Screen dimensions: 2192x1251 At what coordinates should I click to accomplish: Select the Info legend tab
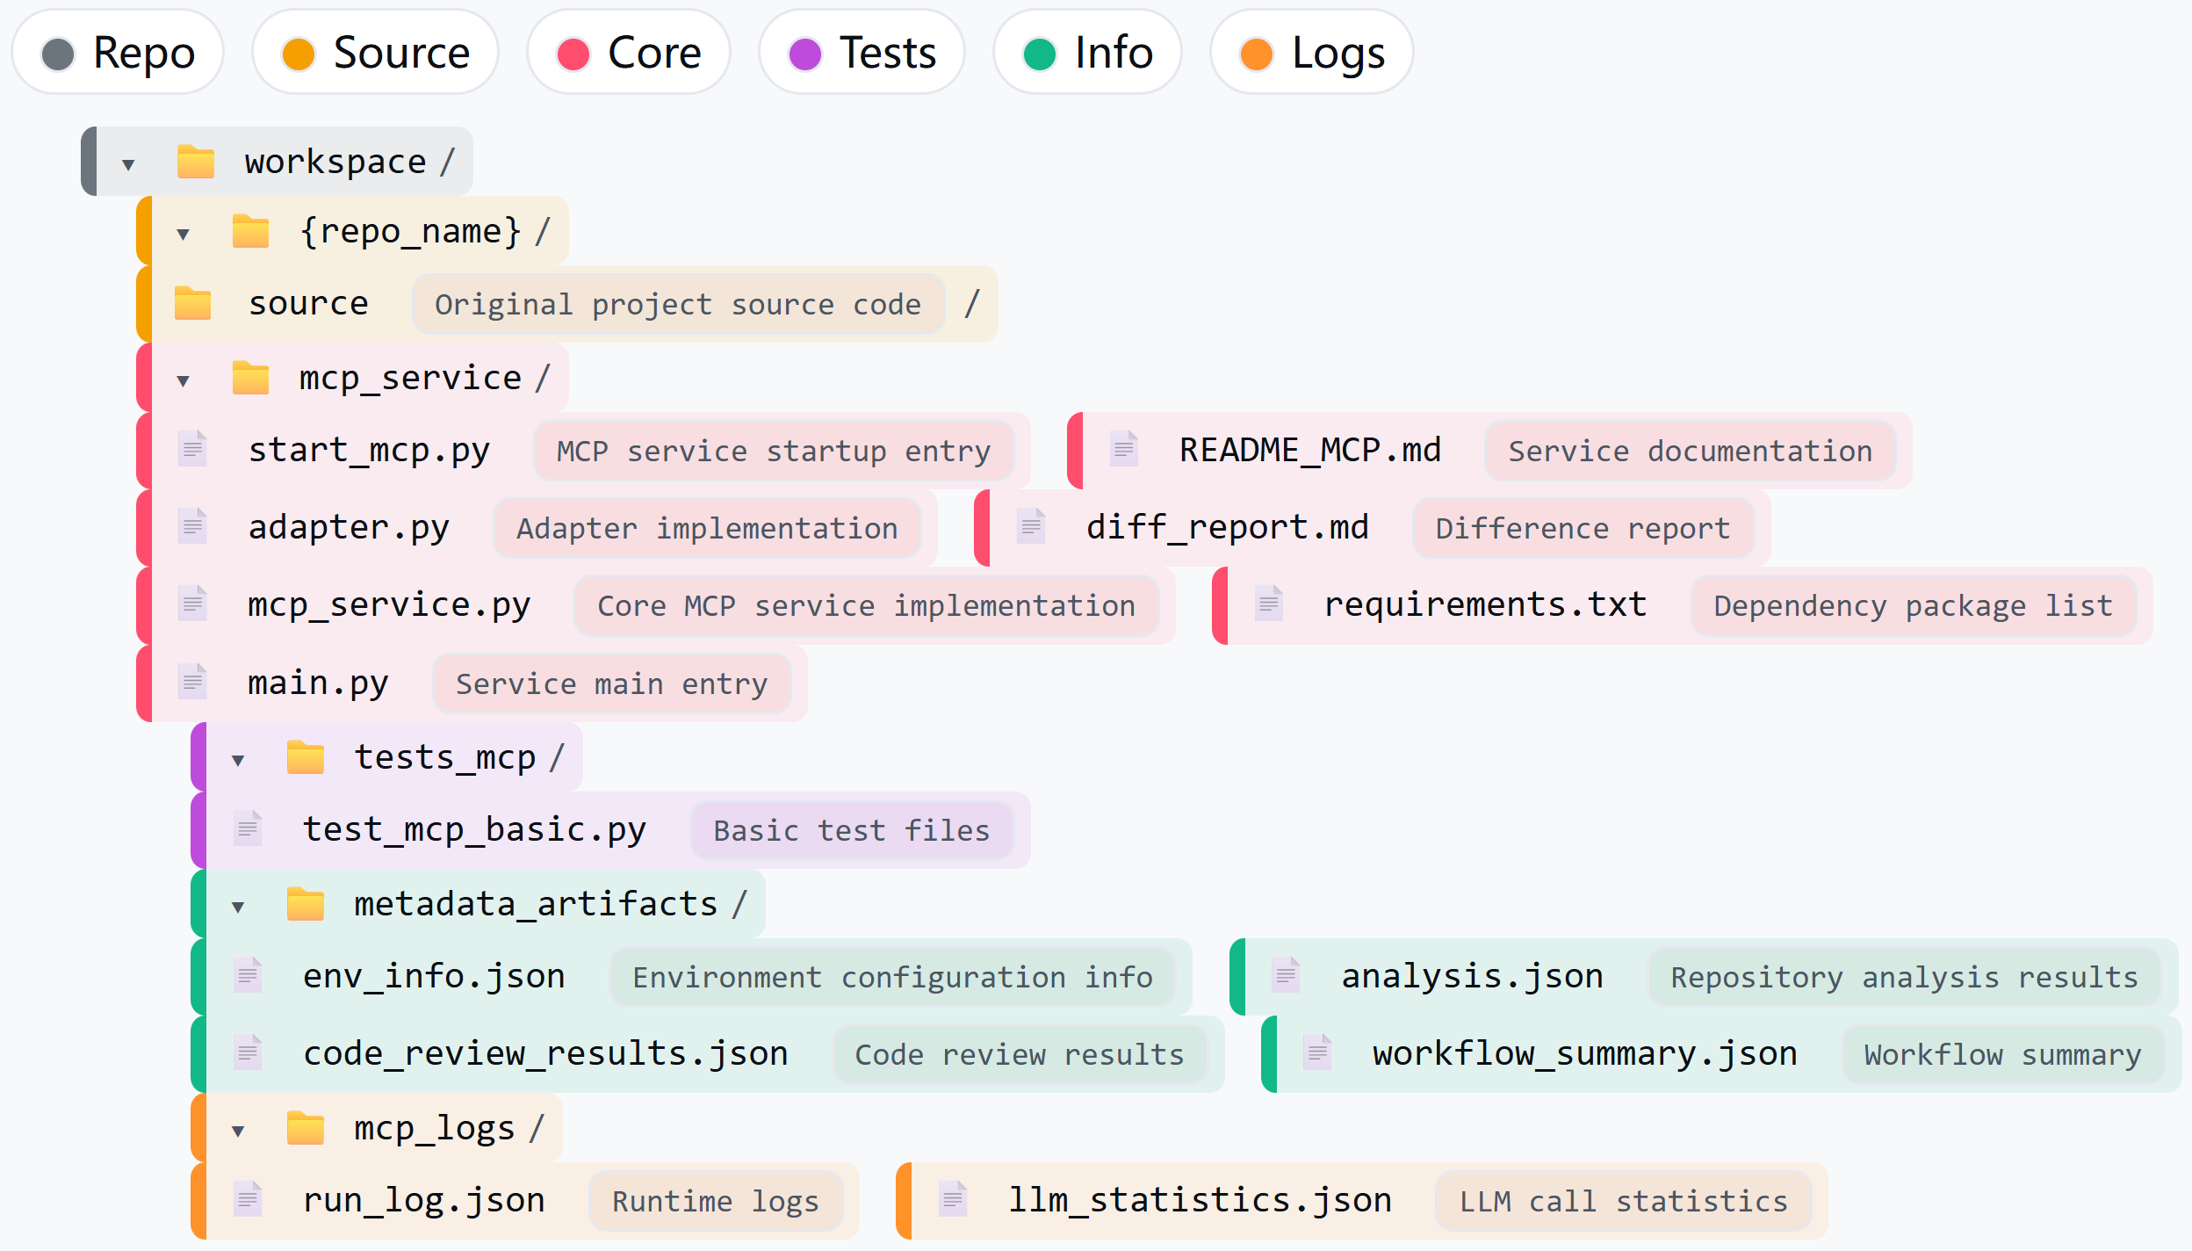coord(1087,53)
